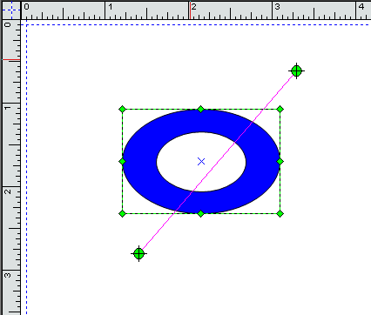Select the bottom-left corner selection handle
Image resolution: width=371 pixels, height=315 pixels.
(x=122, y=214)
